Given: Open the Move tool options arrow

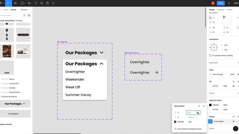Looking at the screenshot, I should [x=11, y=3].
